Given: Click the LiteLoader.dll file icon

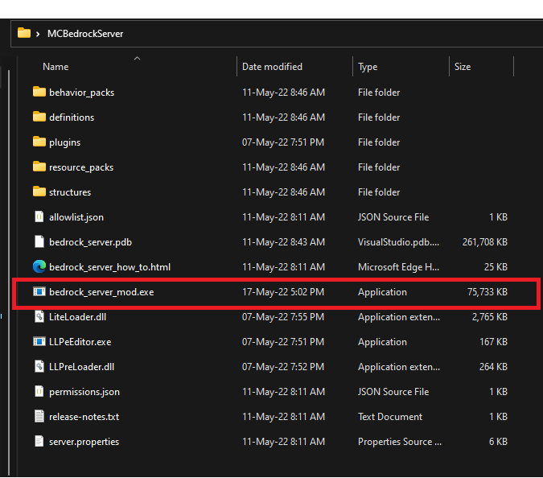Looking at the screenshot, I should [39, 316].
